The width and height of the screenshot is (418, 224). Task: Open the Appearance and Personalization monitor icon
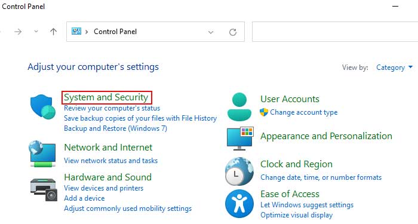[240, 139]
